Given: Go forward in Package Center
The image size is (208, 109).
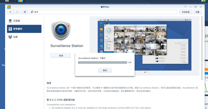Looking at the screenshot, I should (x=17, y=12).
